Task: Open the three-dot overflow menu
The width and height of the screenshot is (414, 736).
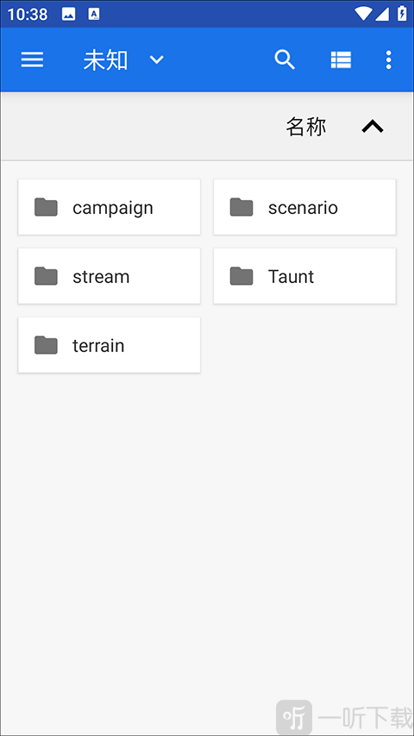Action: (x=388, y=60)
